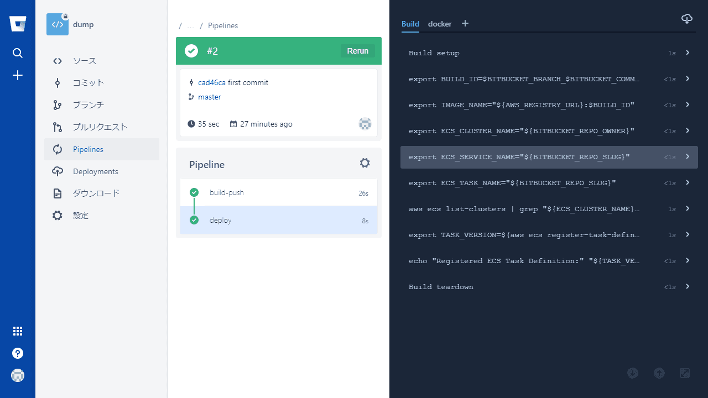Jump to the bottom of the log
The height and width of the screenshot is (398, 708).
pos(633,373)
